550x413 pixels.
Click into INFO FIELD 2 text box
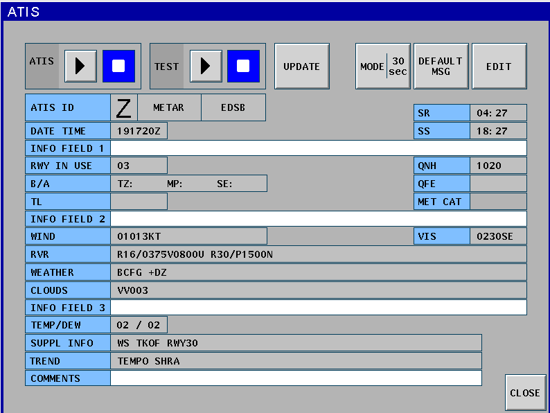tap(318, 219)
